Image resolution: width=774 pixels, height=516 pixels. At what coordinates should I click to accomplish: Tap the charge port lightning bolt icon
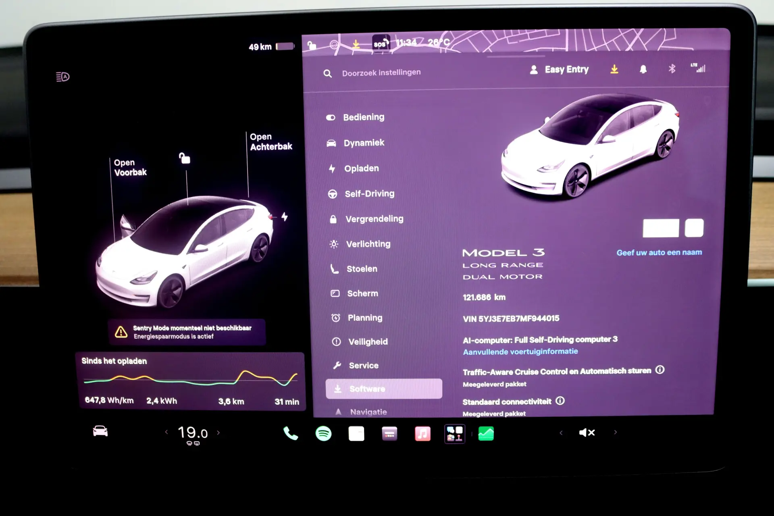(285, 217)
